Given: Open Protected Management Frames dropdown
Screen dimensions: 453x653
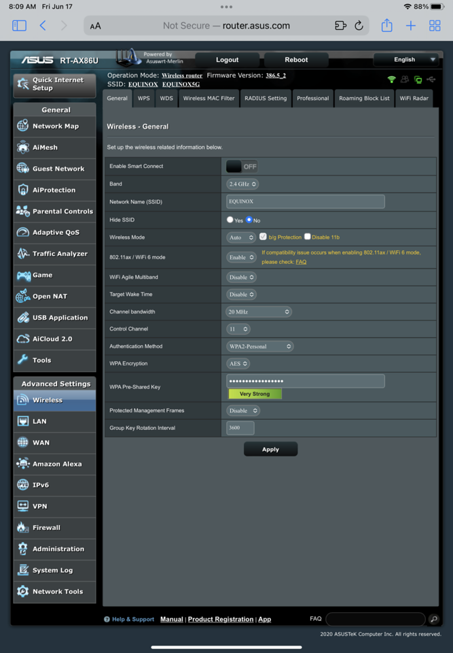Looking at the screenshot, I should click(x=243, y=411).
